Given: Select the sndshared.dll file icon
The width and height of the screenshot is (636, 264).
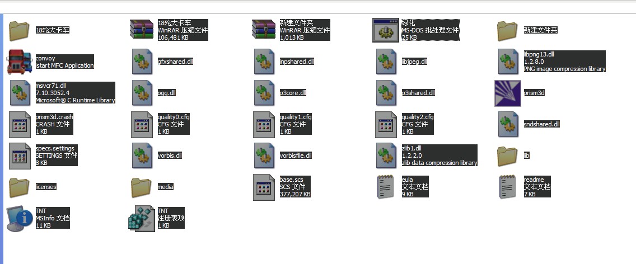Looking at the screenshot, I should 508,124.
